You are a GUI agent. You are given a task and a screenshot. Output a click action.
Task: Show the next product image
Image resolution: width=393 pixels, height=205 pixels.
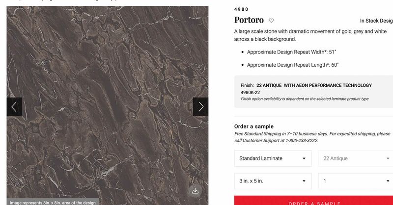pos(200,106)
